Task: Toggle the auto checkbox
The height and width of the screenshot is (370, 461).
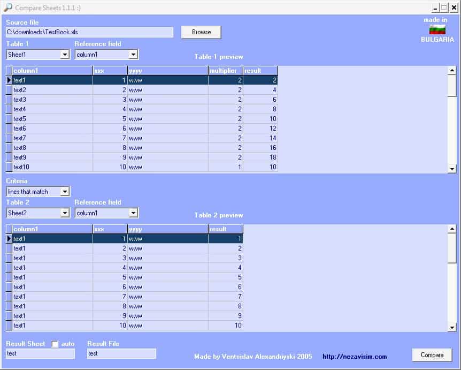Action: coord(55,344)
